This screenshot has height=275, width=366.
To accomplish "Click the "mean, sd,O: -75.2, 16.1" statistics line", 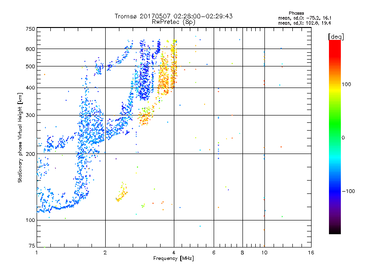I will coord(305,18).
